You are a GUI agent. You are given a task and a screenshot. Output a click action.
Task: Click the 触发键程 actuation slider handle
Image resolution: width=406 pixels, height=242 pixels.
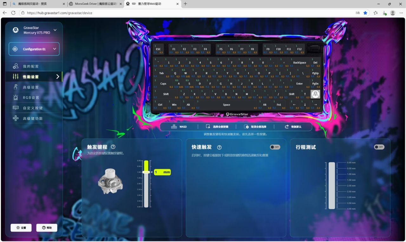(x=146, y=172)
